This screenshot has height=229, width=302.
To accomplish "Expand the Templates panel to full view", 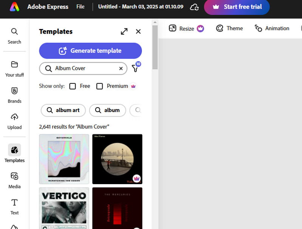I will tap(124, 31).
